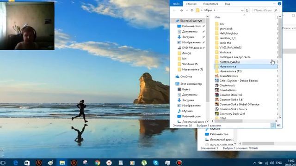Open Windows 95 folder in navigation pane
This screenshot has width=296, height=166.
pyautogui.click(x=190, y=64)
